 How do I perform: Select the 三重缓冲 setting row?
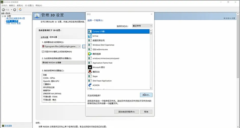64,84
